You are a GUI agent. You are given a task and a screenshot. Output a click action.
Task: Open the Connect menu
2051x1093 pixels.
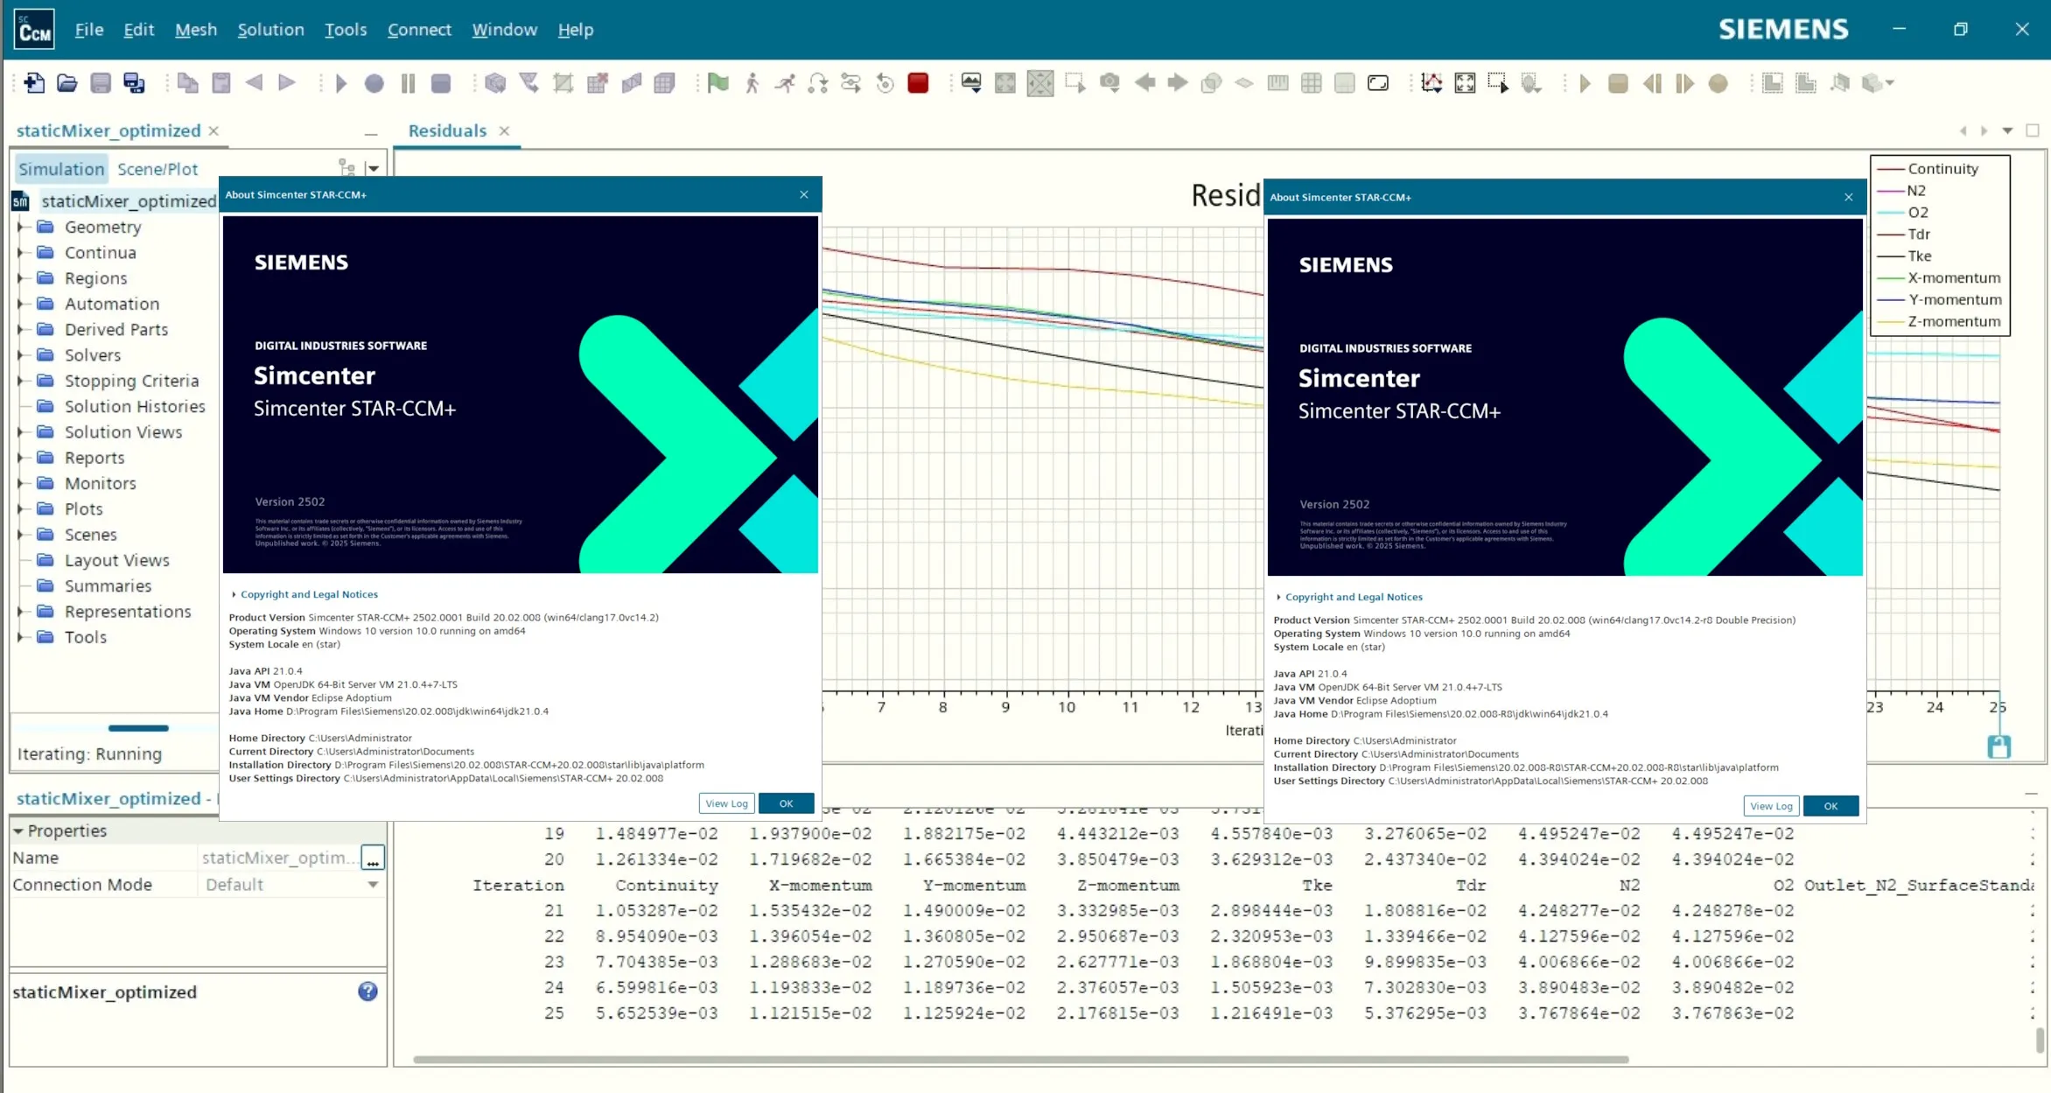[419, 30]
